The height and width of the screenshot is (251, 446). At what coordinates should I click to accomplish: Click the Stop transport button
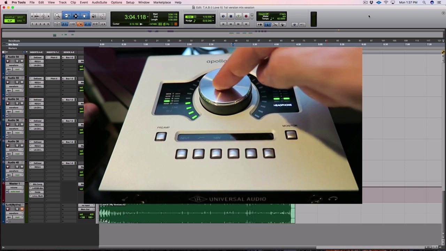click(231, 16)
